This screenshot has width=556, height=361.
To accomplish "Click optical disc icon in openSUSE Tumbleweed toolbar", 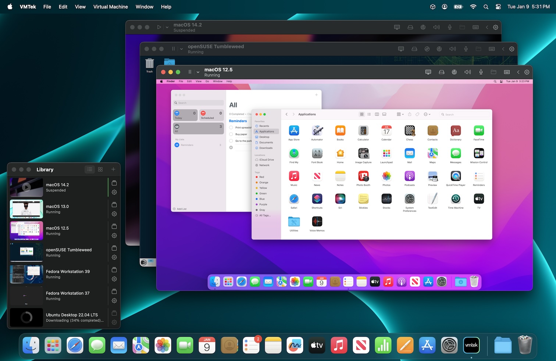I will point(427,49).
